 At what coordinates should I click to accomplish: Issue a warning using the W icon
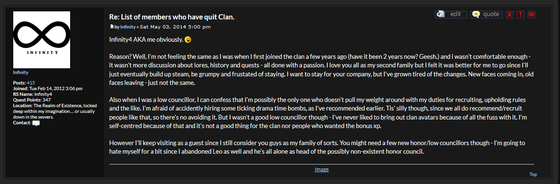(x=531, y=14)
